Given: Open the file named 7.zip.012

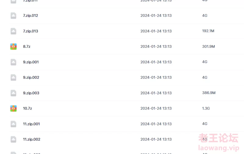Looking at the screenshot, I should (x=30, y=16).
